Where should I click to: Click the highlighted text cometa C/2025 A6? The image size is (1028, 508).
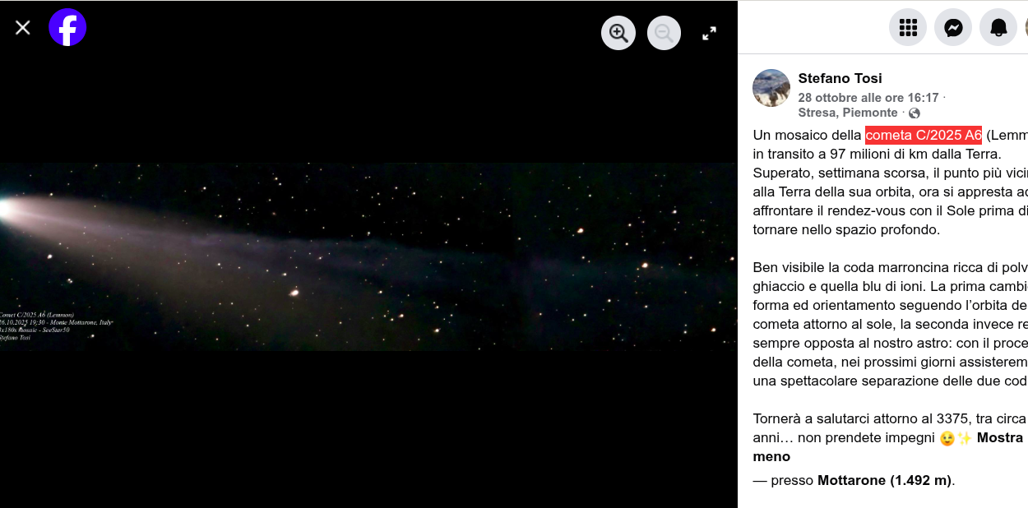pos(924,135)
